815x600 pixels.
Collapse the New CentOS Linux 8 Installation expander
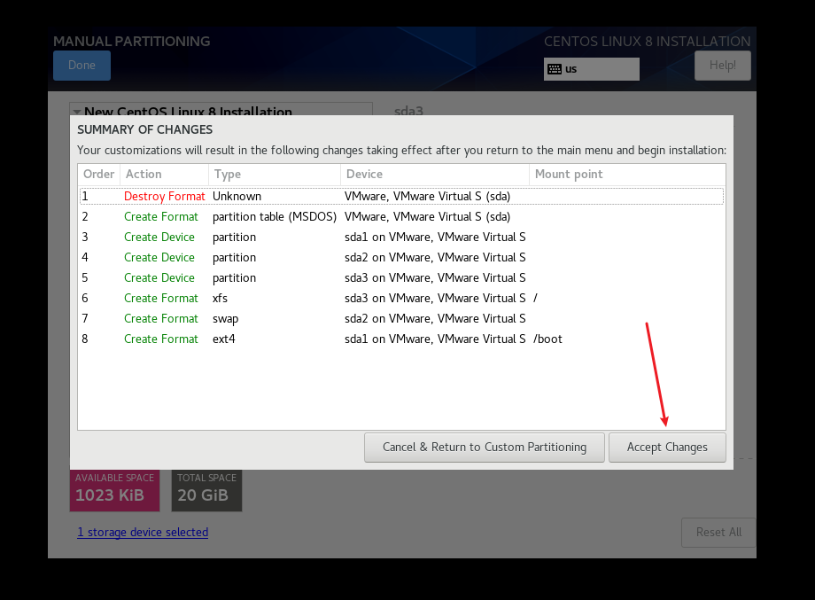pyautogui.click(x=77, y=112)
